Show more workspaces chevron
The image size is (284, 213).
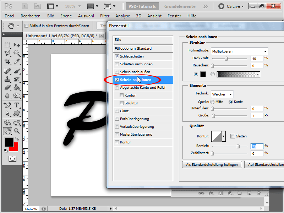point(206,6)
